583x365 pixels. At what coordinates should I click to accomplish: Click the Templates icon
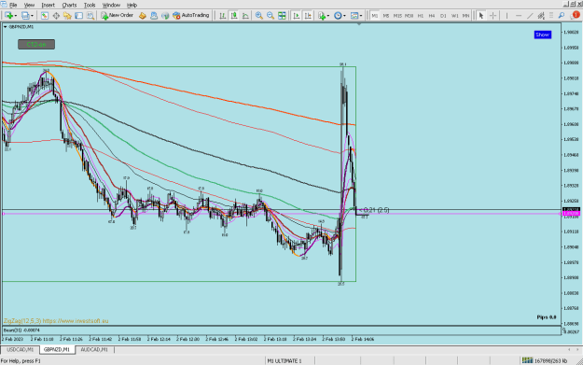coord(354,15)
